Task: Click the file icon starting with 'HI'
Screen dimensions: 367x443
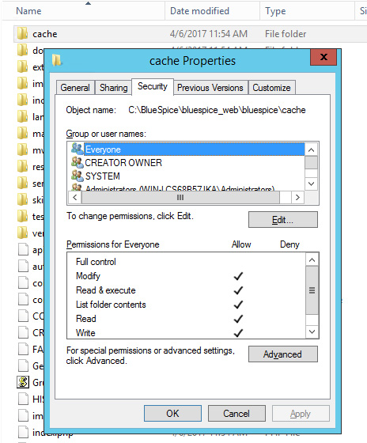Action: point(23,399)
